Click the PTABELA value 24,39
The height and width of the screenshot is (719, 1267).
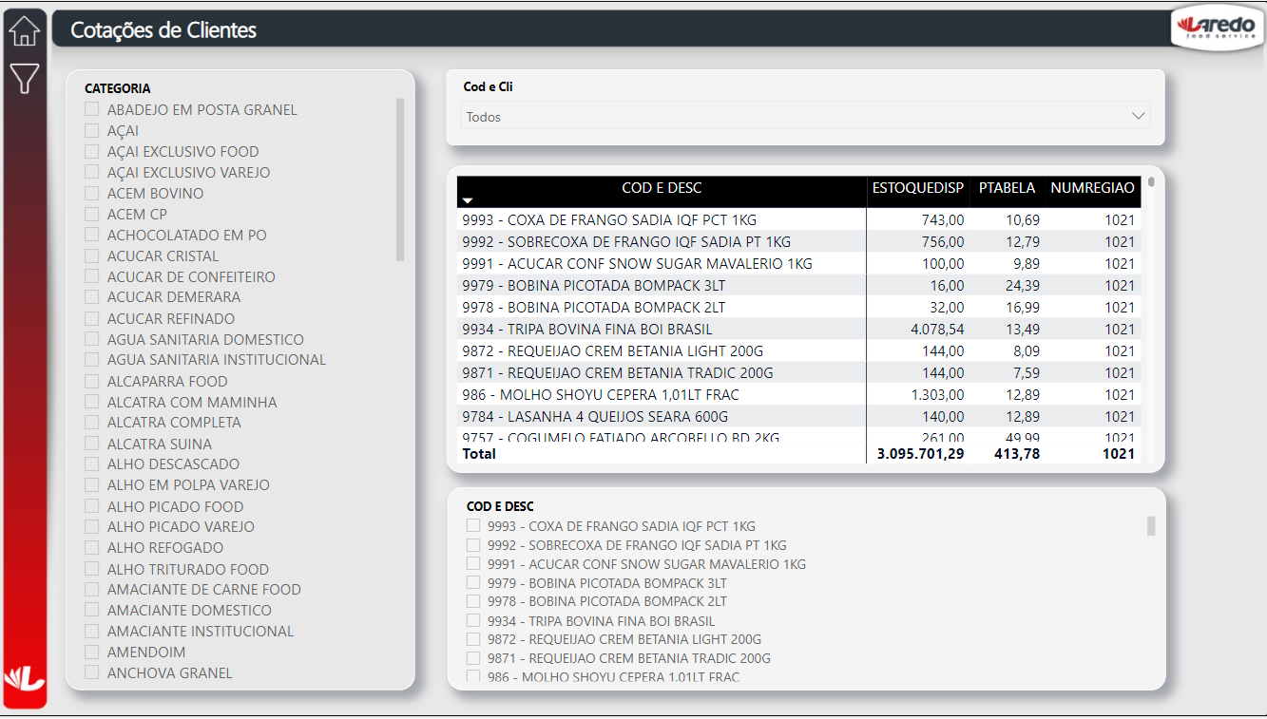click(x=1023, y=285)
